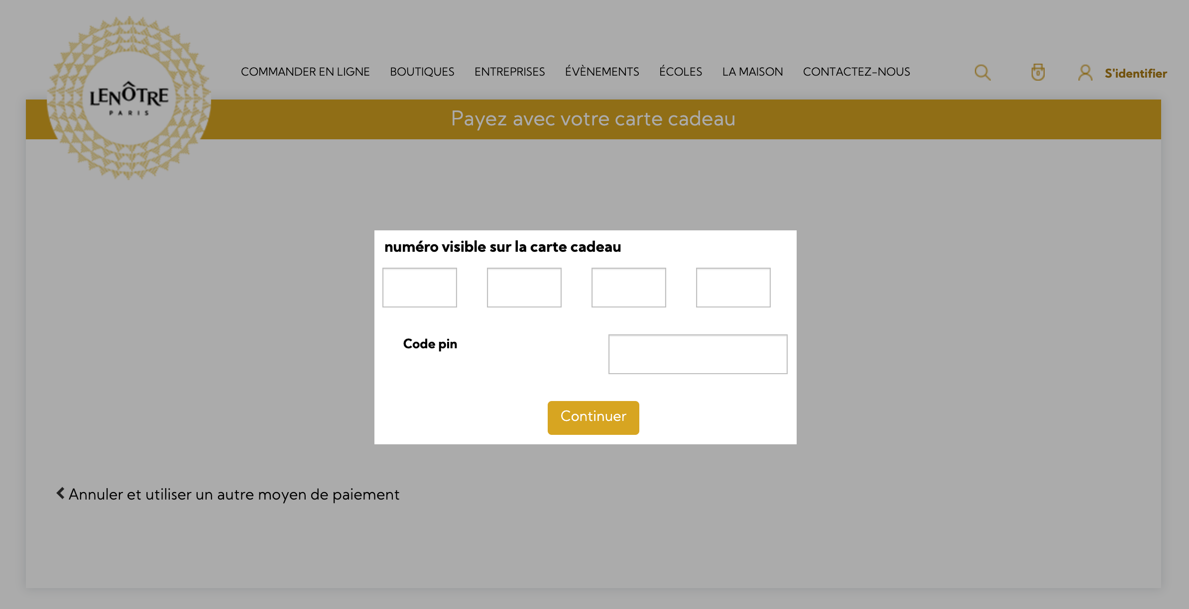Click the Lenôtre Paris logo

[129, 98]
